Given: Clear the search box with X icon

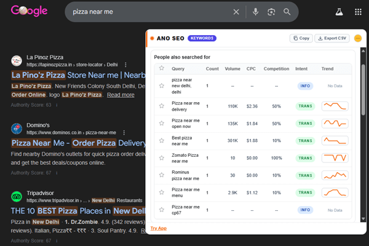Looking at the screenshot, I should [x=236, y=12].
